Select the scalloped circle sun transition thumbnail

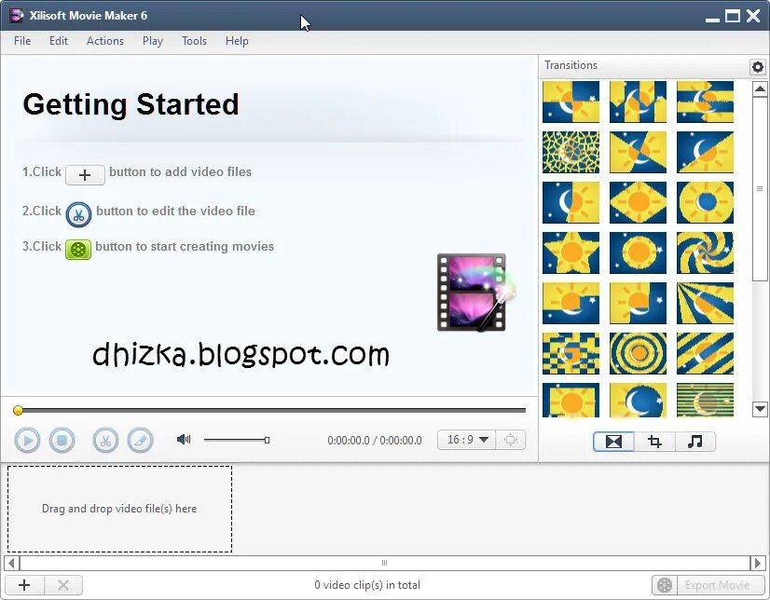(x=638, y=252)
